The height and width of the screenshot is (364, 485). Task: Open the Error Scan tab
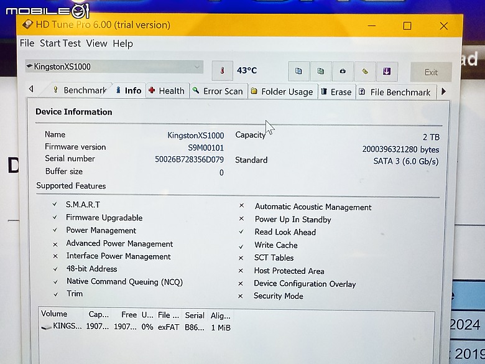pyautogui.click(x=218, y=91)
